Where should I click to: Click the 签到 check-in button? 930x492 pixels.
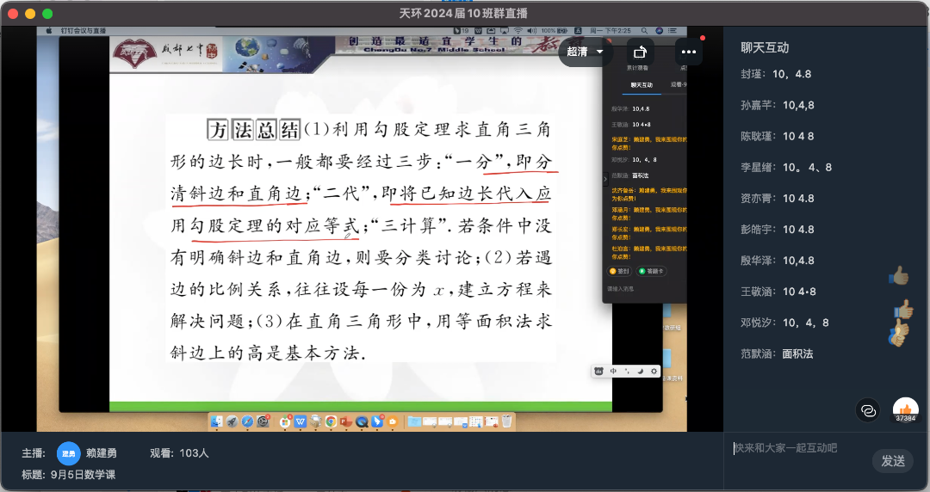[x=619, y=271]
